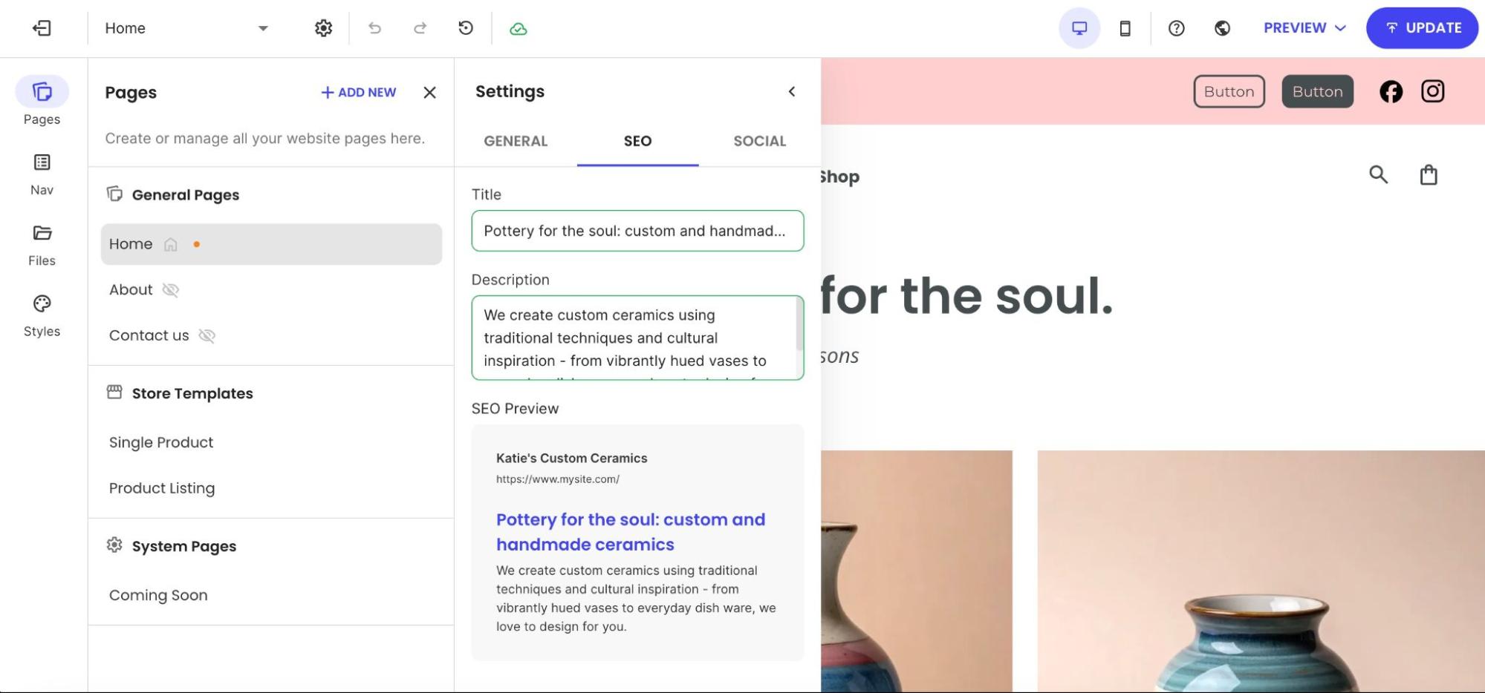Open the Pages sidebar panel

point(42,101)
